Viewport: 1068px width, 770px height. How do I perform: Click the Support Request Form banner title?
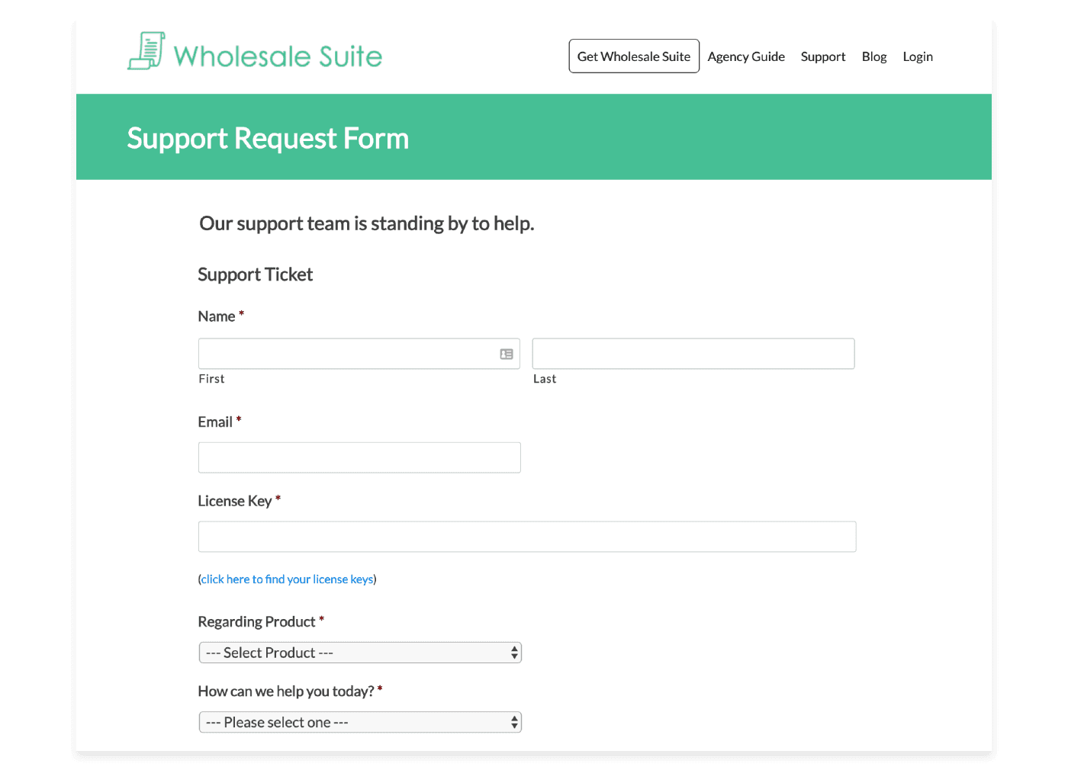(x=268, y=138)
